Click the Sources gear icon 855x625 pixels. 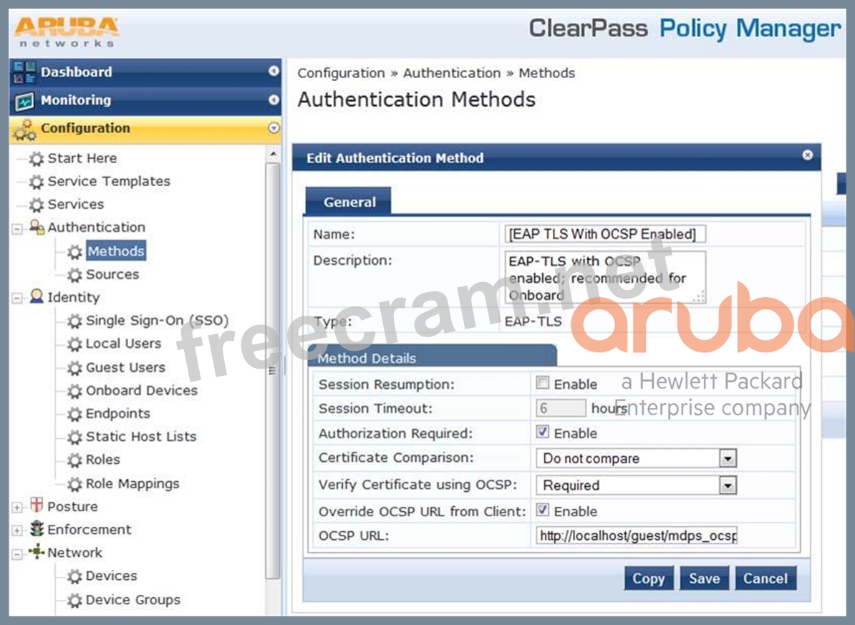coord(74,274)
